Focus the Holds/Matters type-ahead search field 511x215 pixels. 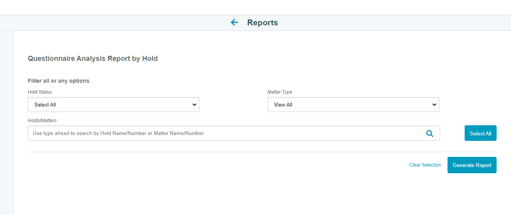(234, 133)
